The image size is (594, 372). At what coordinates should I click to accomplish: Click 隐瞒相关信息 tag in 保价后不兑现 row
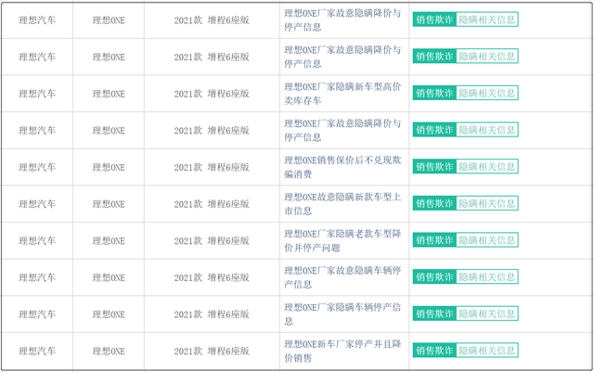(x=487, y=167)
